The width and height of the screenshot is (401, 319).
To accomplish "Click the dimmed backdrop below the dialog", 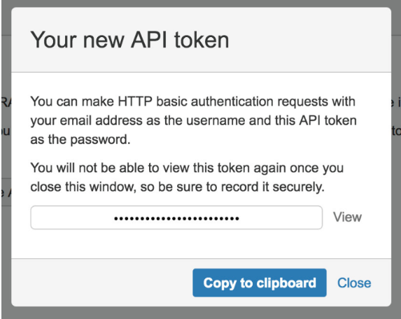I will point(200,313).
